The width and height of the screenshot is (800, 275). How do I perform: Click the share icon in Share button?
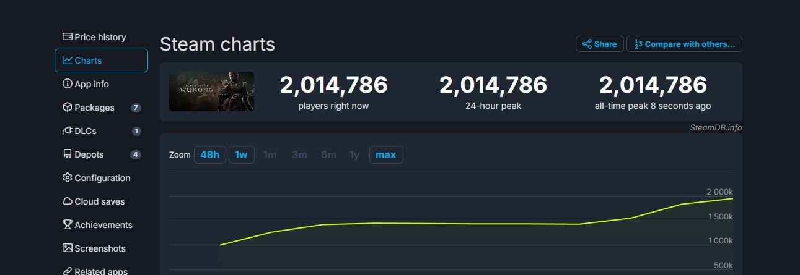[587, 44]
